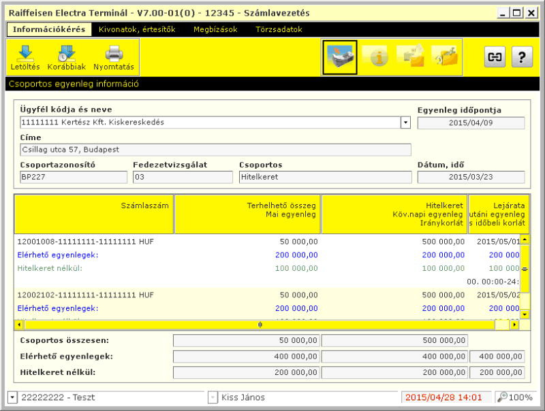Viewport: 545px width, 411px height.
Task: Click Csoportos összesen 50 000,00 field
Action: [246, 340]
